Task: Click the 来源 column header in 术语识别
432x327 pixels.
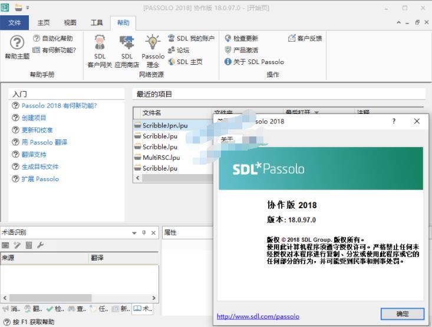Action: (44, 258)
